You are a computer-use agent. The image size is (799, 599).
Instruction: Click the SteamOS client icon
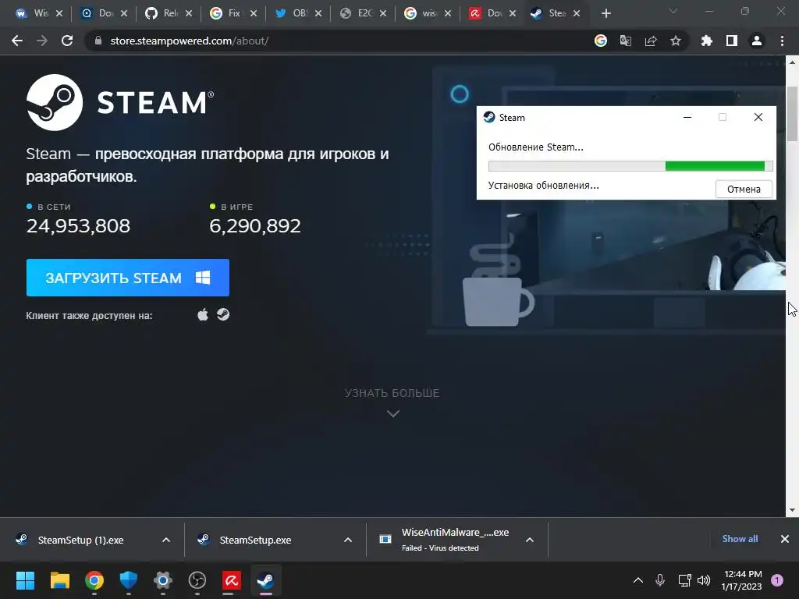223,315
